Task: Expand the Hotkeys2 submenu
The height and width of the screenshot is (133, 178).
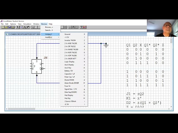Action: (x=50, y=37)
